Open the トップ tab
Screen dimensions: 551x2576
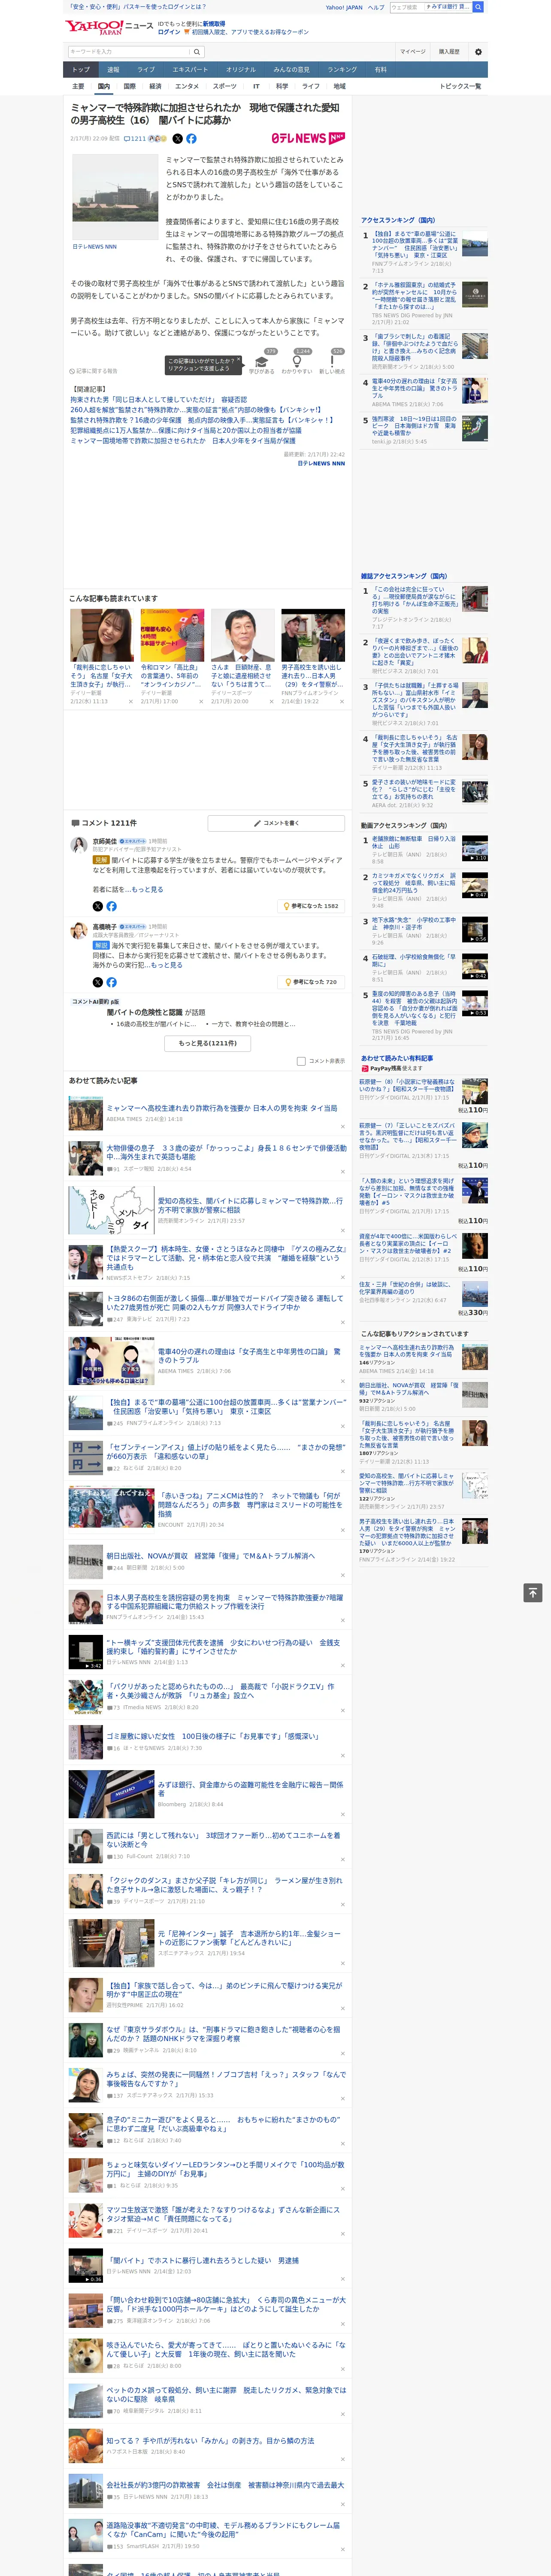[x=81, y=70]
